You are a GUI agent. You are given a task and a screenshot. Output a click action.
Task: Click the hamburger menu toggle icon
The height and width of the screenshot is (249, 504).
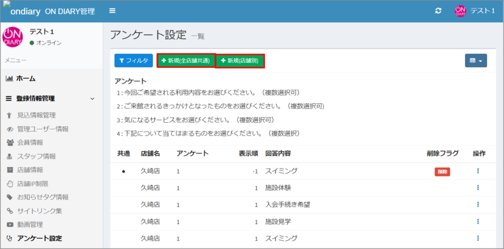pyautogui.click(x=113, y=11)
